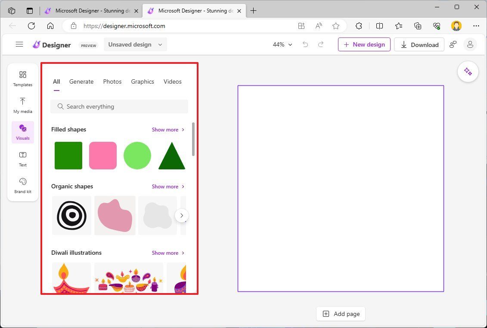Open the Brand kit panel
This screenshot has width=487, height=328.
22,185
